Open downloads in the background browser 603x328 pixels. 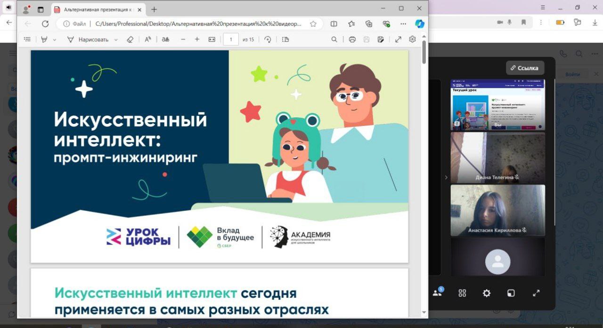pos(595,22)
